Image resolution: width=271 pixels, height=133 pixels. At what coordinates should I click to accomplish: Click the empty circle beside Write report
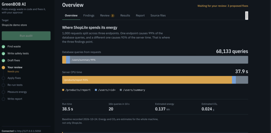(x=3, y=99)
